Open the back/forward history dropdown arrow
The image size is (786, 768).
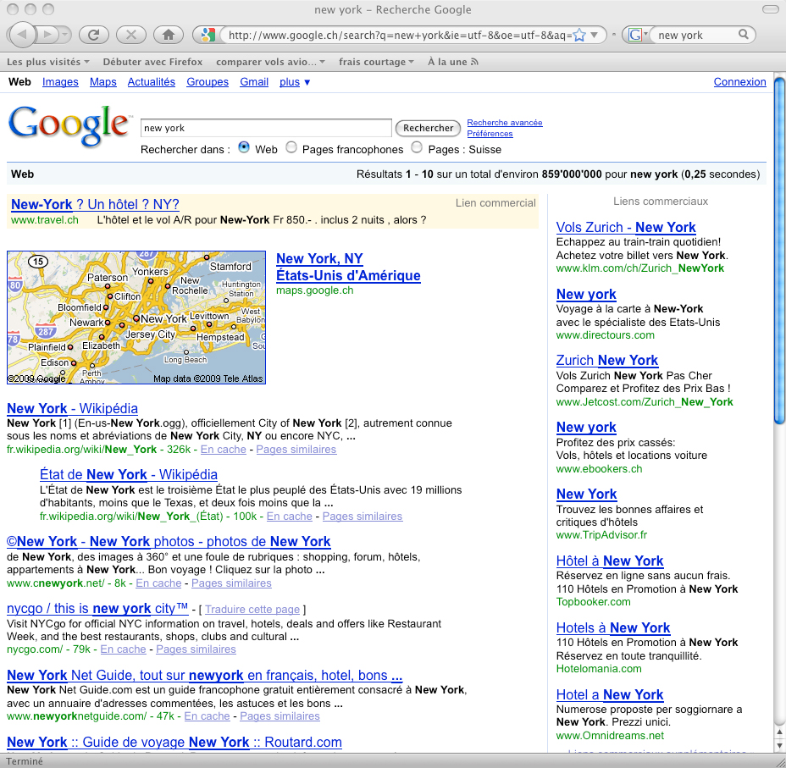click(x=65, y=35)
